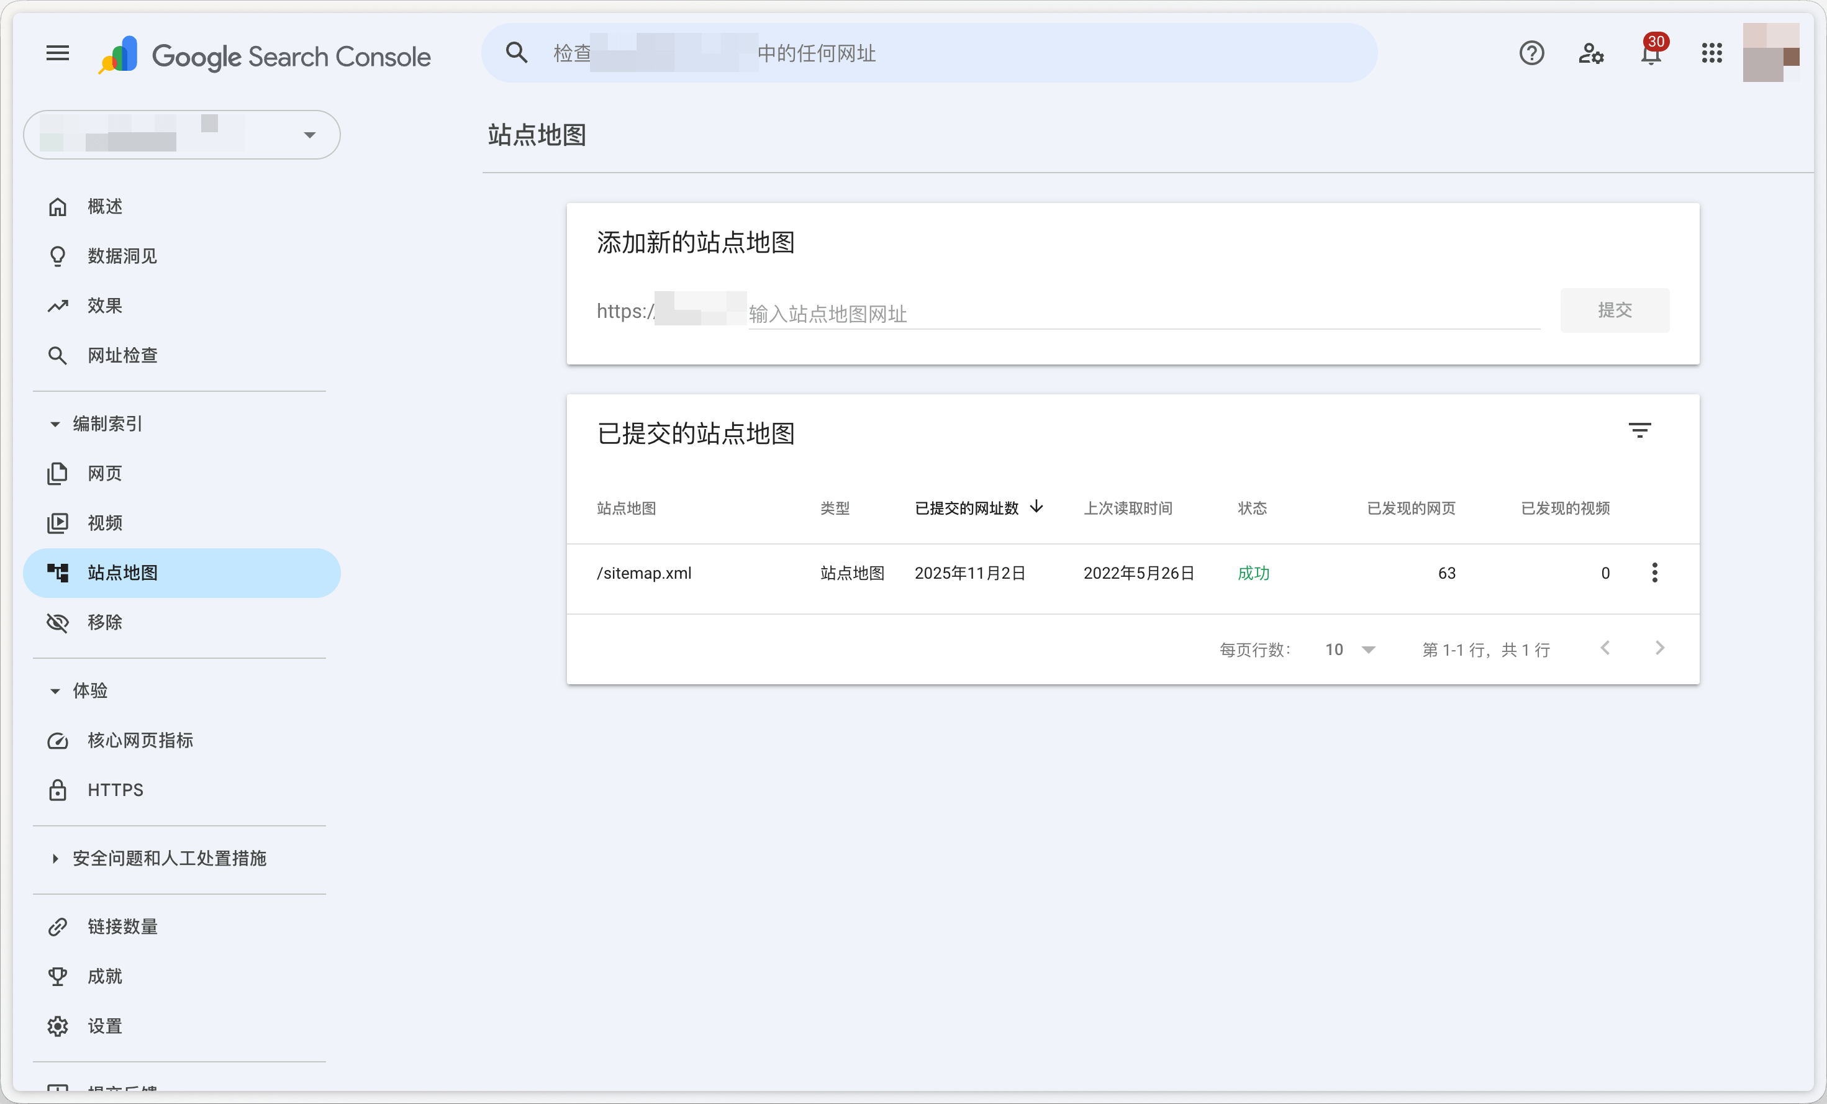Open 设置 settings page
Screen dimensions: 1827x1104
[x=182, y=1026]
